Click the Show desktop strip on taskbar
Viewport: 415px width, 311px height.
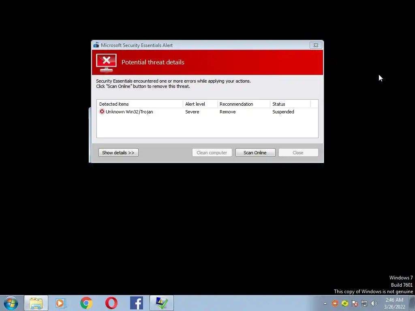click(x=412, y=303)
